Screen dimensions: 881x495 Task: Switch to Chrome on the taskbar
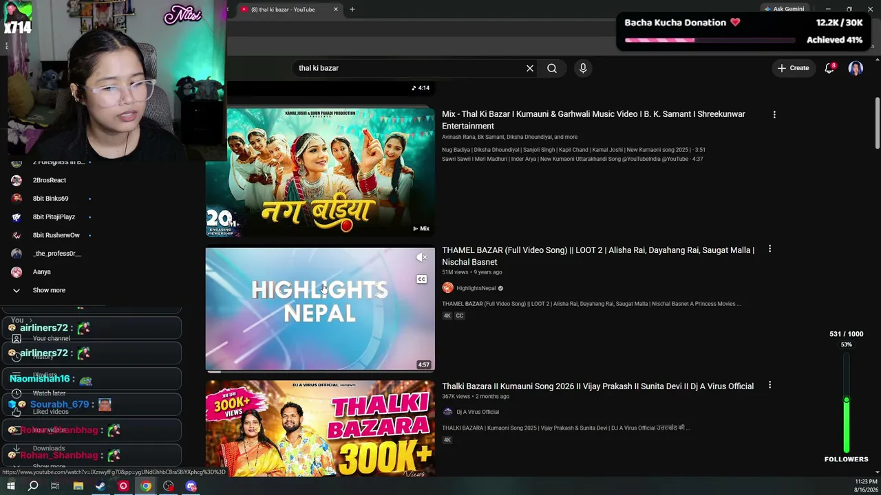point(146,486)
